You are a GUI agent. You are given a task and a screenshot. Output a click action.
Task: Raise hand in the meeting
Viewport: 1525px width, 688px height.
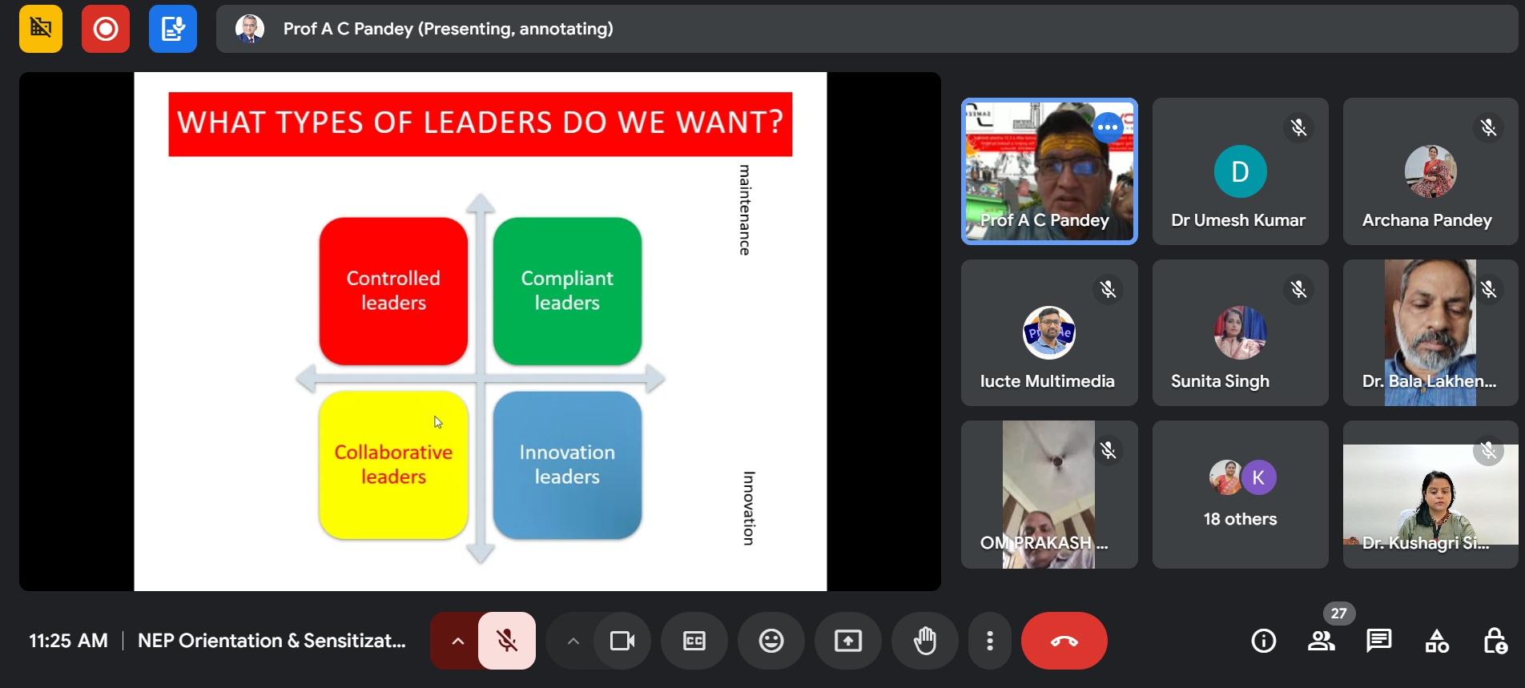(x=924, y=641)
